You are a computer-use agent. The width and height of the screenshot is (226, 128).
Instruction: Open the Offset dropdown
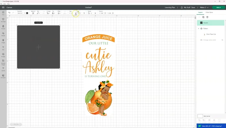[59, 13]
